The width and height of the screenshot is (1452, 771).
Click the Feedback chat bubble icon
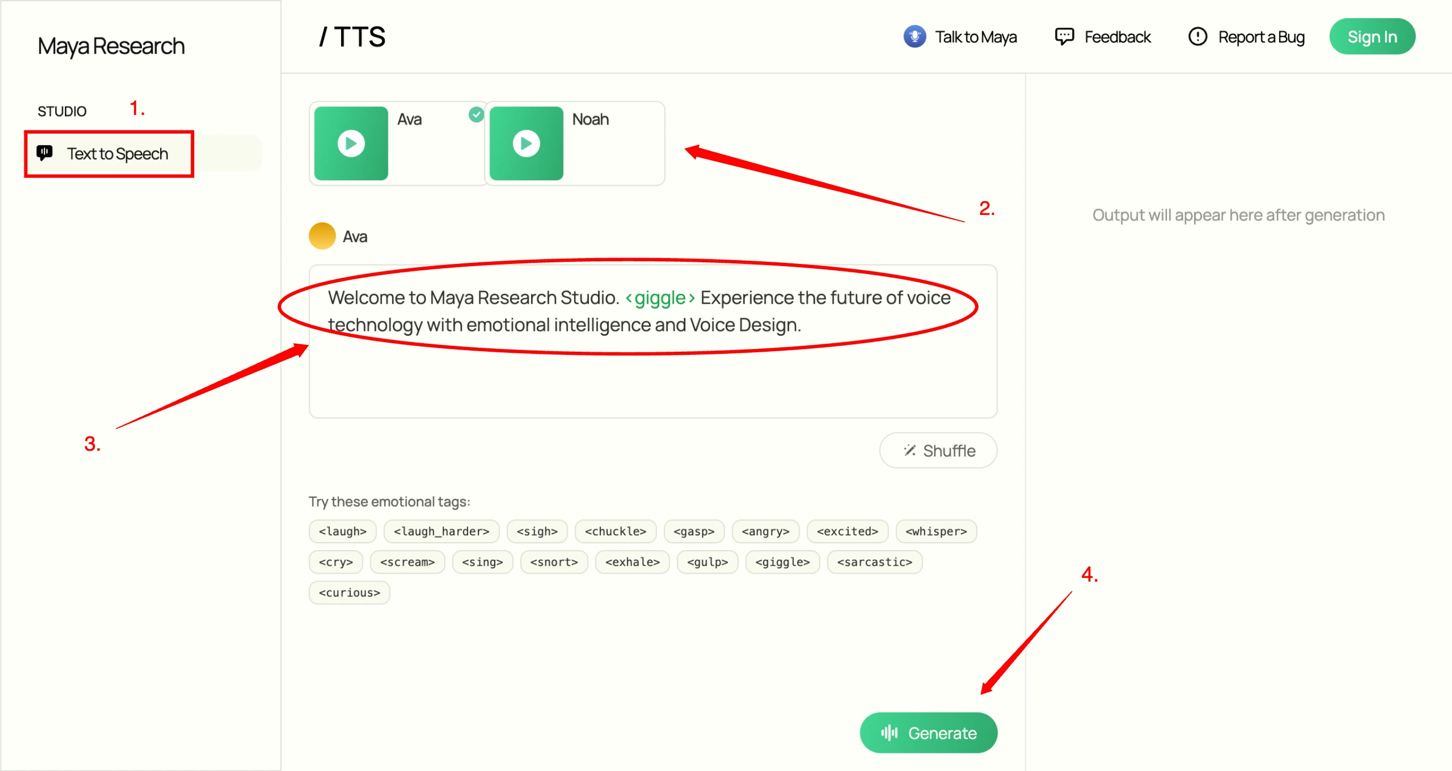[x=1064, y=37]
